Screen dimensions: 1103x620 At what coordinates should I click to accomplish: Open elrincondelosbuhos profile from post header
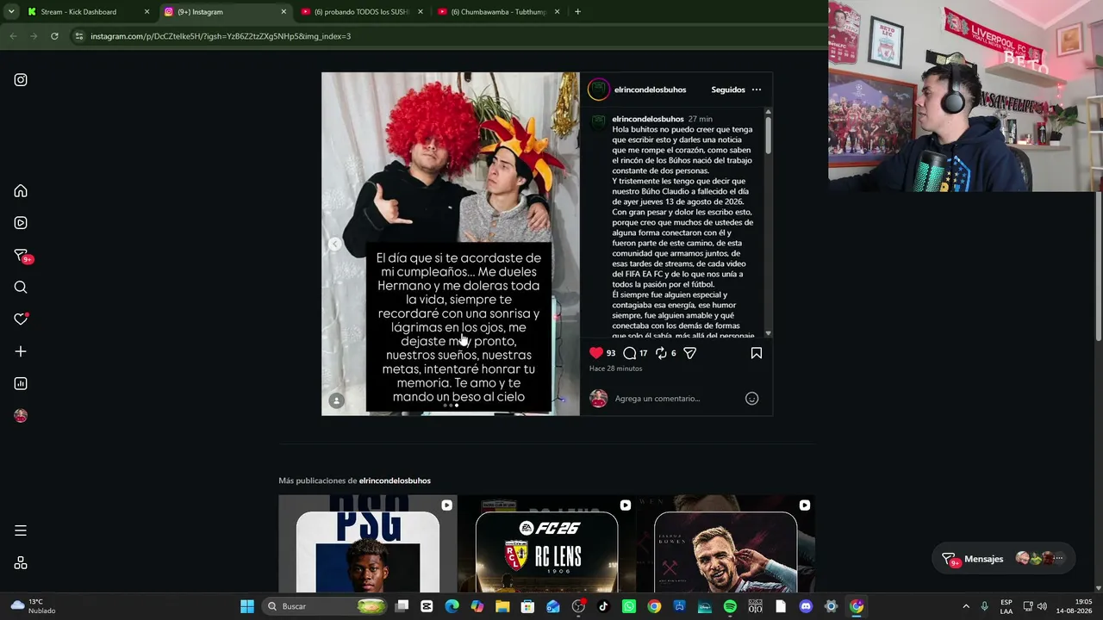click(x=651, y=90)
